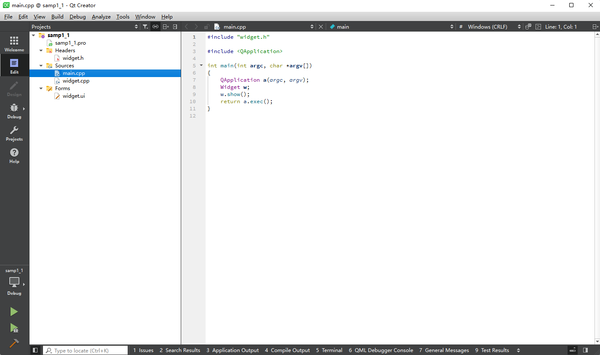The width and height of the screenshot is (600, 355).
Task: Open the Projects view selector dropdown
Action: [85, 27]
